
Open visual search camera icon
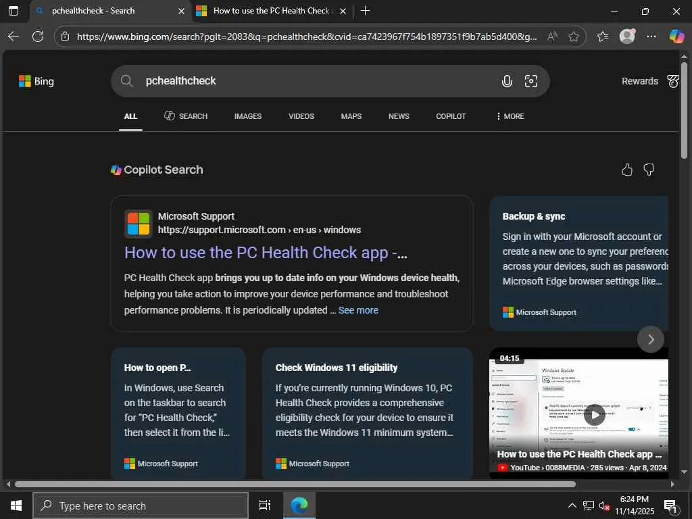(x=531, y=81)
